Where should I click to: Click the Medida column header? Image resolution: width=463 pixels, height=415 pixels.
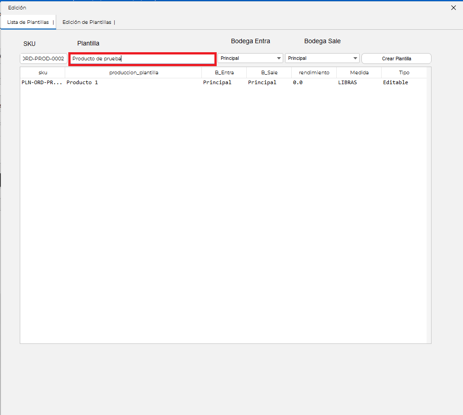click(x=359, y=72)
